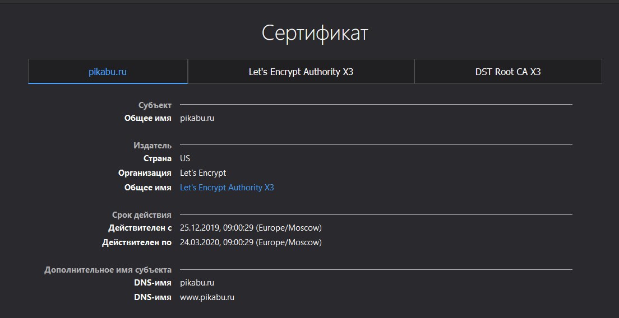Select subject common name value pikabu.ru
This screenshot has width=619, height=318.
[x=197, y=118]
